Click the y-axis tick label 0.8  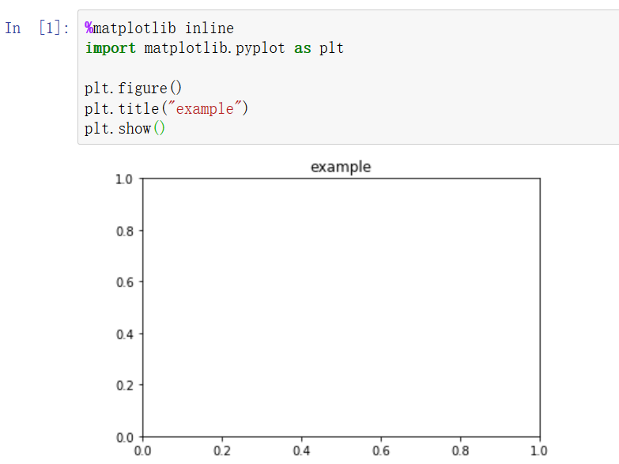[x=125, y=231]
